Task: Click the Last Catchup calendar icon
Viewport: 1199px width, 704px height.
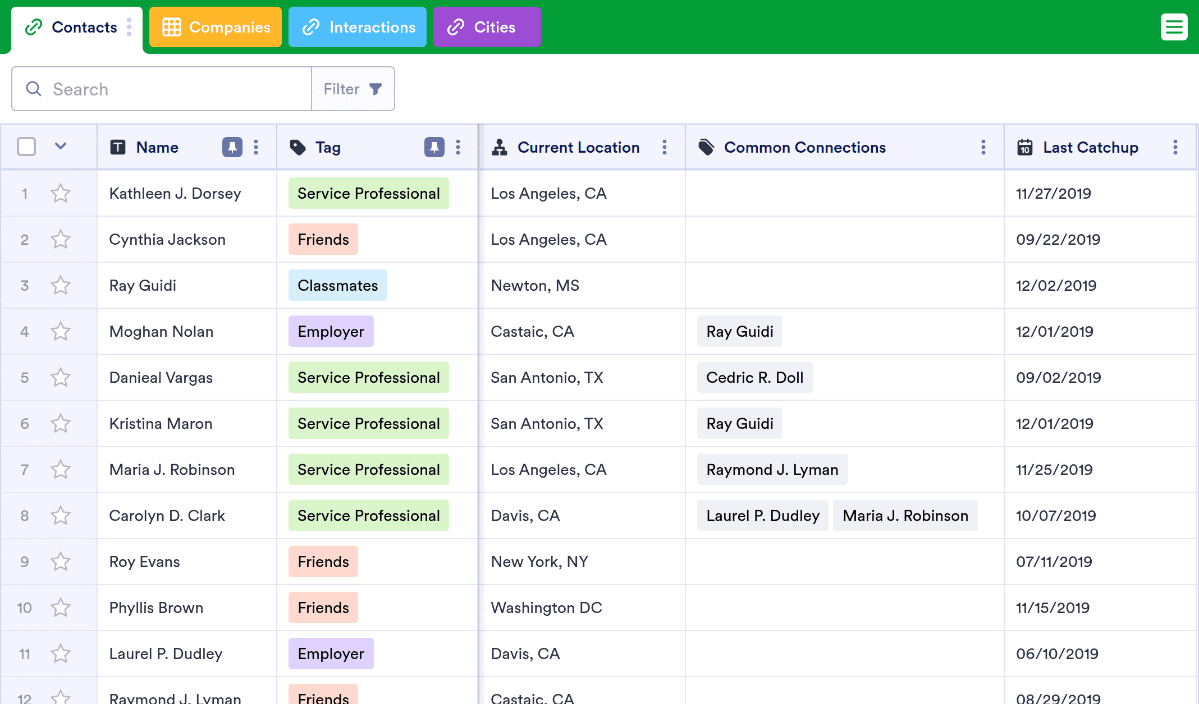Action: (x=1025, y=147)
